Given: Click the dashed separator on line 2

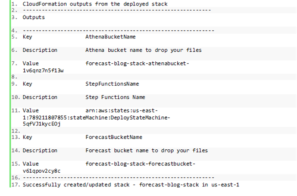Looking at the screenshot, I should [117, 10].
